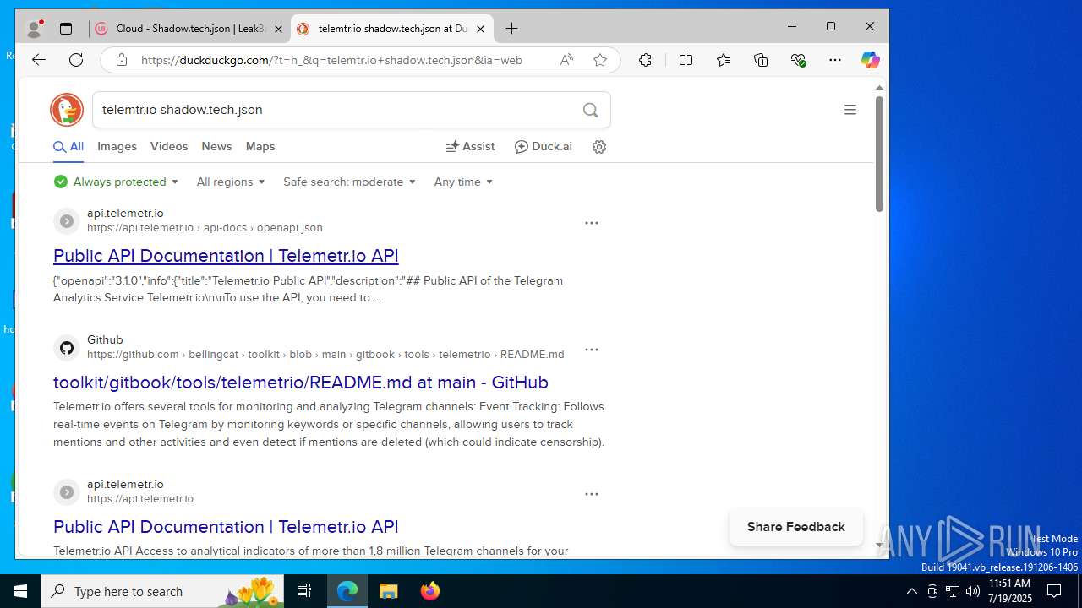
Task: Open more options for last api.telemetr.io result
Action: (592, 494)
